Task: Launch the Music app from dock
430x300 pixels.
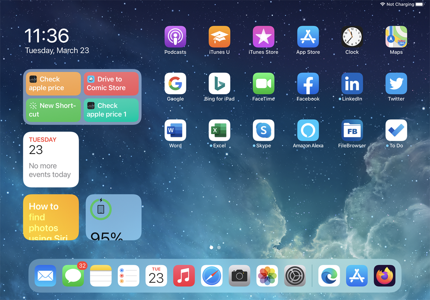Action: (184, 276)
